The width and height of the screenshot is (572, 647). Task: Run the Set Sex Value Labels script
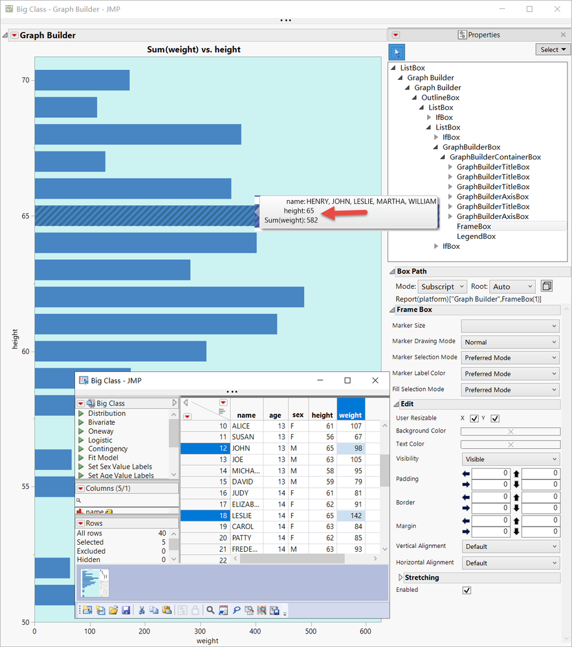pyautogui.click(x=82, y=467)
